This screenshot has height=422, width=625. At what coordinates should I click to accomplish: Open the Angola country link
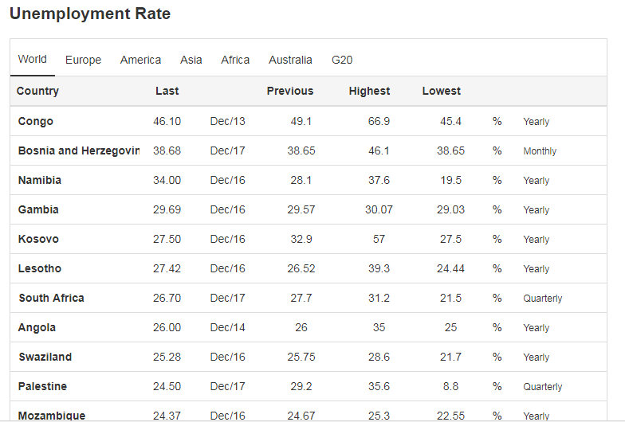point(37,328)
